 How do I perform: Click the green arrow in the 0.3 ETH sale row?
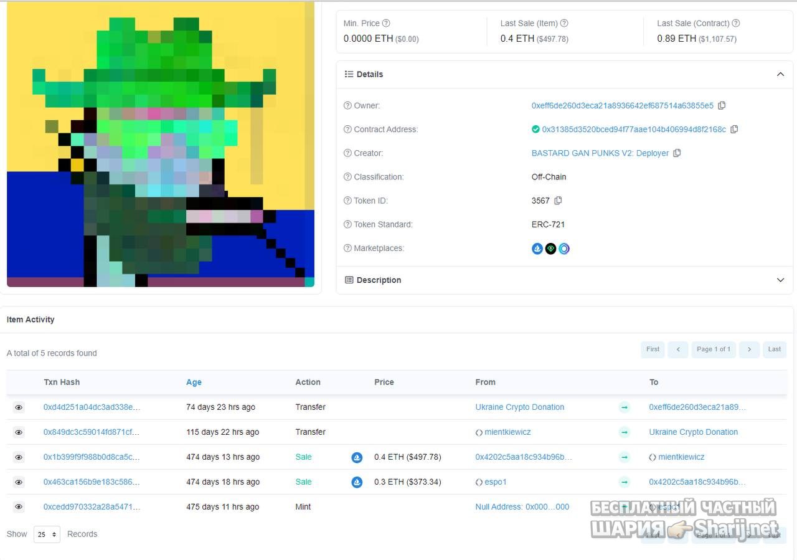click(625, 482)
